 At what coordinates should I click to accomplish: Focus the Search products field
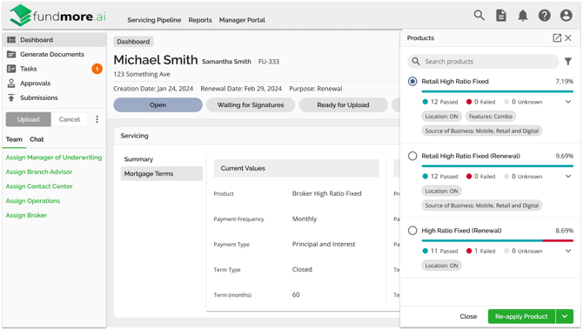click(x=483, y=62)
